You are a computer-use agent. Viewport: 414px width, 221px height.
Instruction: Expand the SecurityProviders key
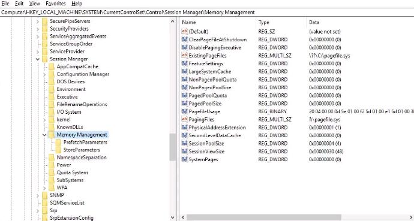point(38,29)
